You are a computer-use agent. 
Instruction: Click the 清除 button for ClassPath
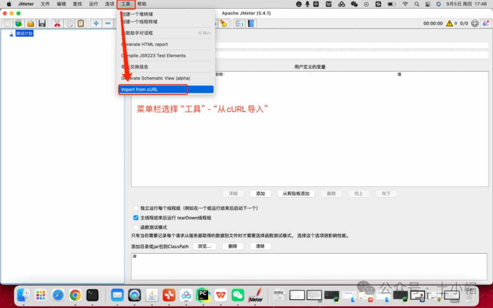coord(260,246)
